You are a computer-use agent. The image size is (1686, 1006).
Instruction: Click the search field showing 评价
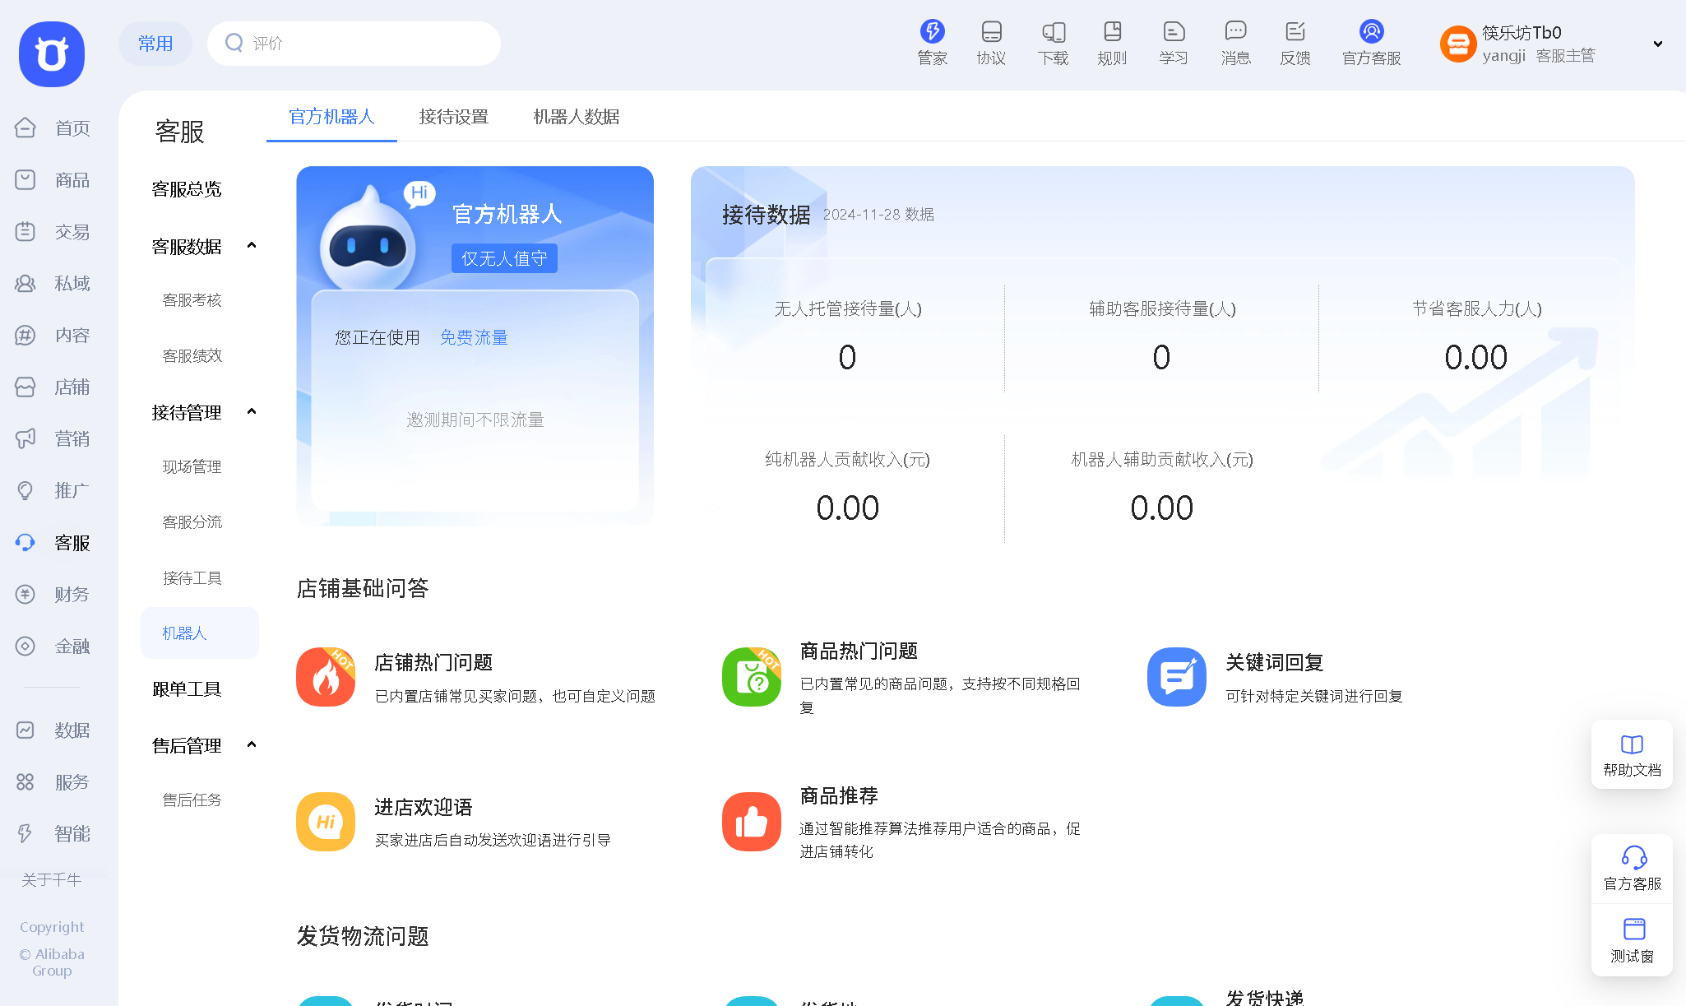[354, 44]
